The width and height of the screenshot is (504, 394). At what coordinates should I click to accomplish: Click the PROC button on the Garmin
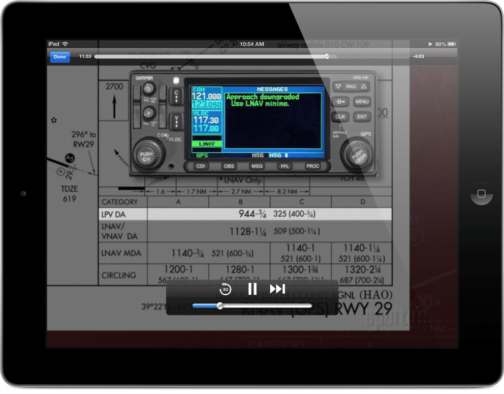point(313,166)
